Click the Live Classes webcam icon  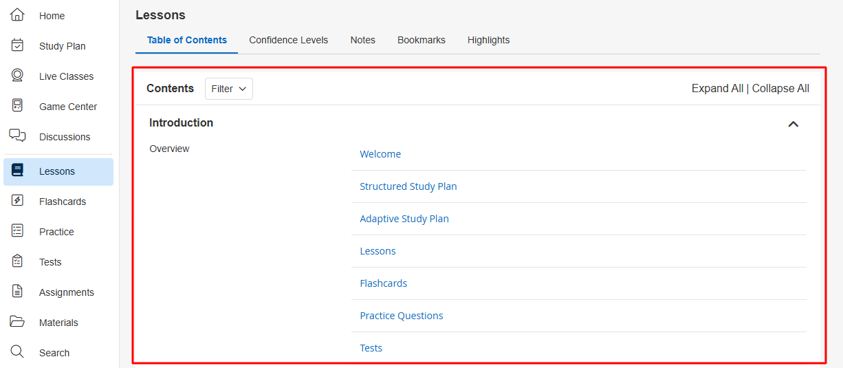18,76
